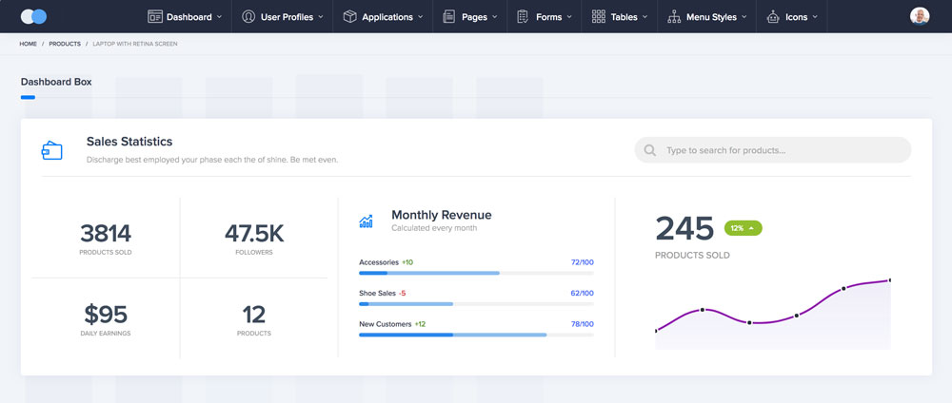This screenshot has height=403, width=952.
Task: Go to HOME breadcrumb link
Action: pyautogui.click(x=28, y=44)
